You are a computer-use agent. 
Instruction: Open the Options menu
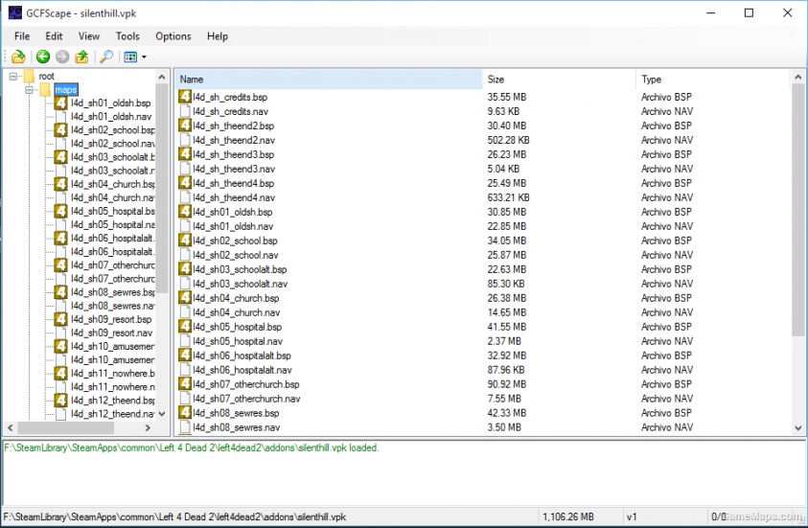pos(173,36)
